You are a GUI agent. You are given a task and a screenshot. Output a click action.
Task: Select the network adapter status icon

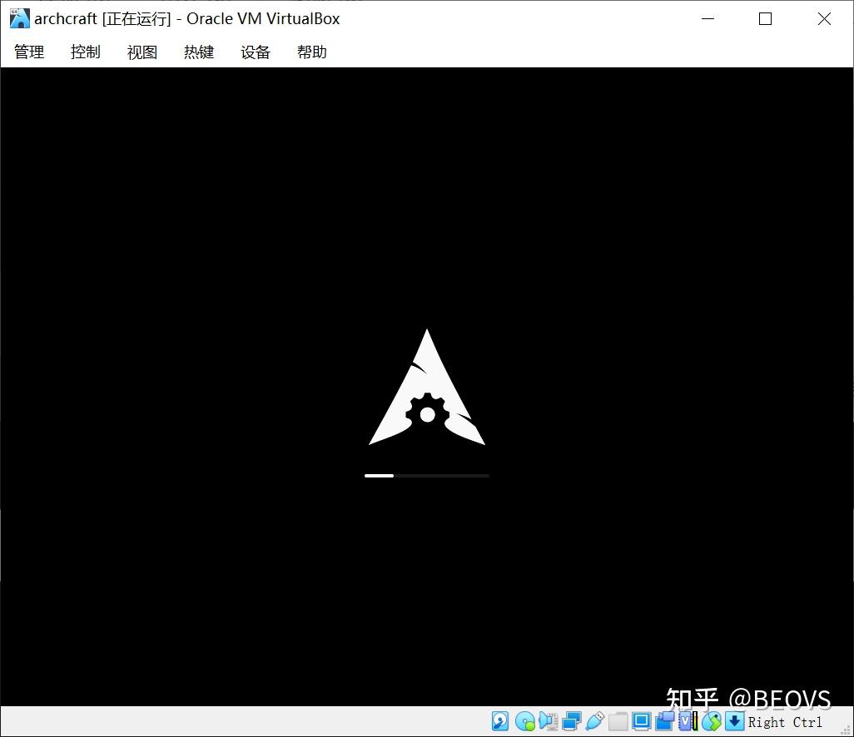click(x=572, y=721)
